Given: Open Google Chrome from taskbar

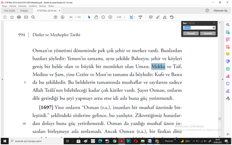Looking at the screenshot, I should pyautogui.click(x=114, y=141).
